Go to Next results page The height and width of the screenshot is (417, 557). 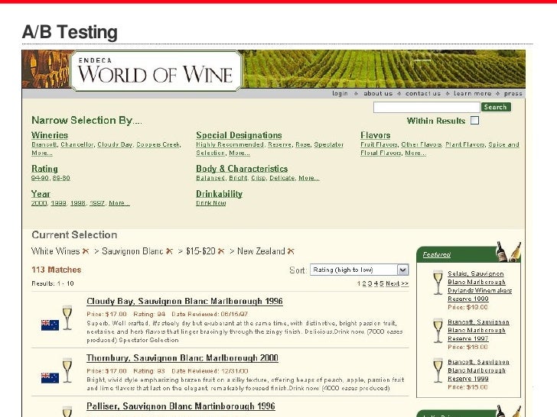[393, 283]
